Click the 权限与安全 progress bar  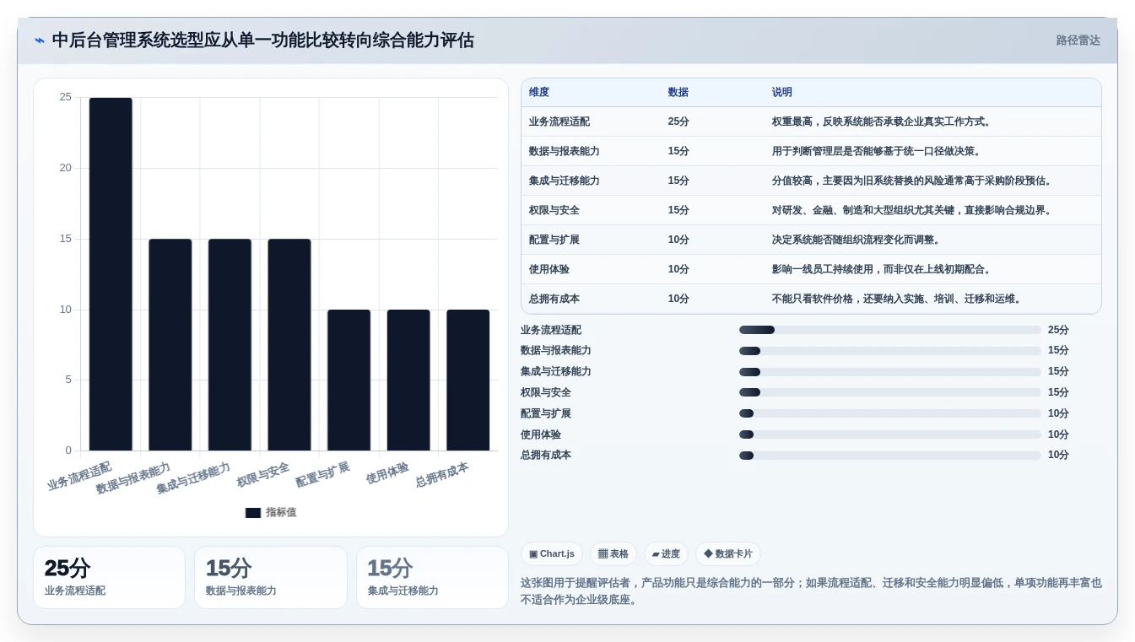coord(890,392)
